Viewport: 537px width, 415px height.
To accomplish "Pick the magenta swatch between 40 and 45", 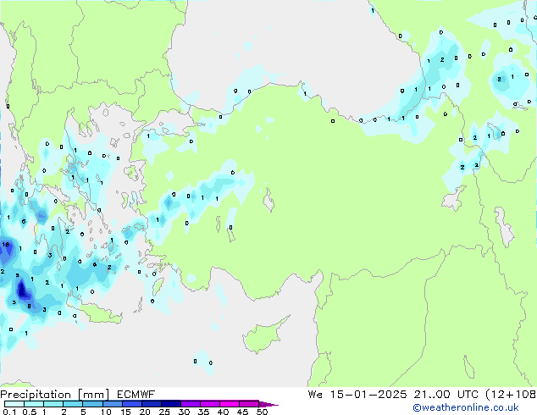I will [232, 404].
